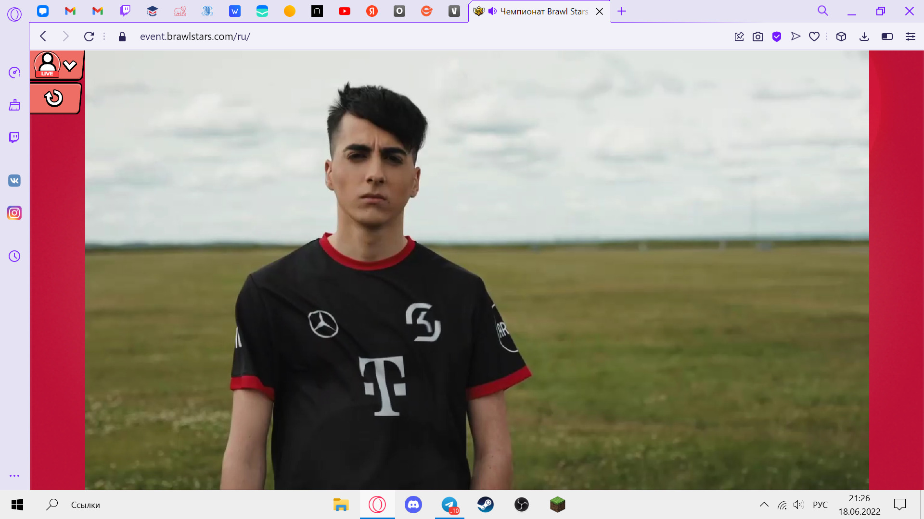
Task: Open Downloads arrow in toolbar
Action: pyautogui.click(x=864, y=37)
